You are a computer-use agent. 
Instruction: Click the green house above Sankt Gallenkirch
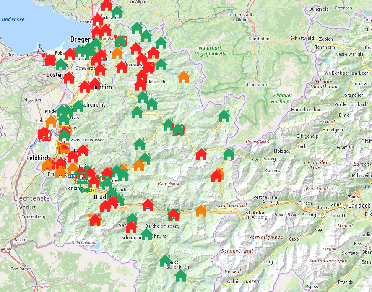pyautogui.click(x=165, y=261)
